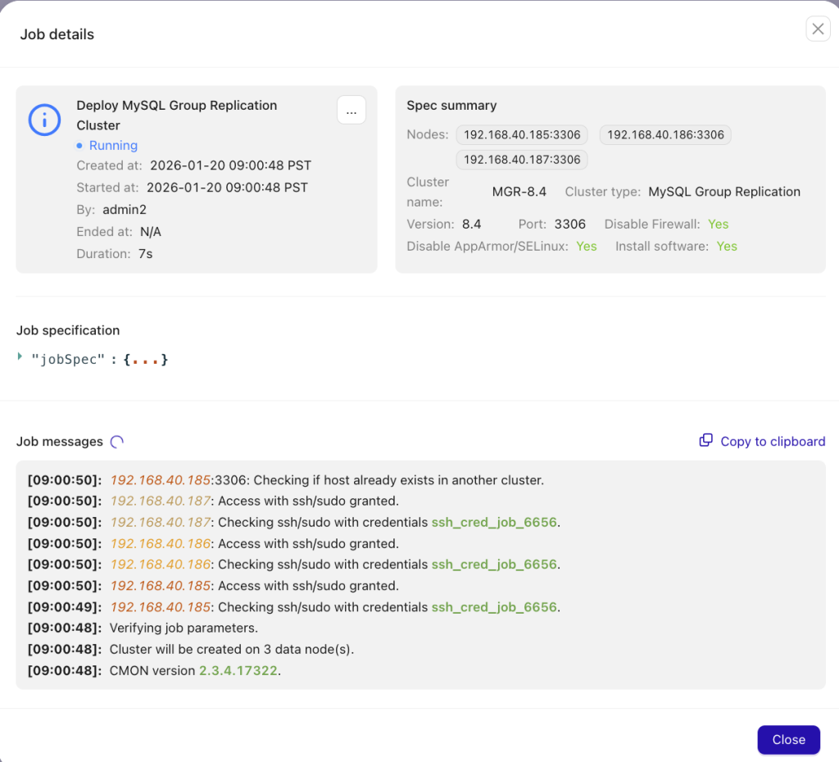The width and height of the screenshot is (839, 762).
Task: Click the Copy to clipboard link text
Action: [773, 442]
